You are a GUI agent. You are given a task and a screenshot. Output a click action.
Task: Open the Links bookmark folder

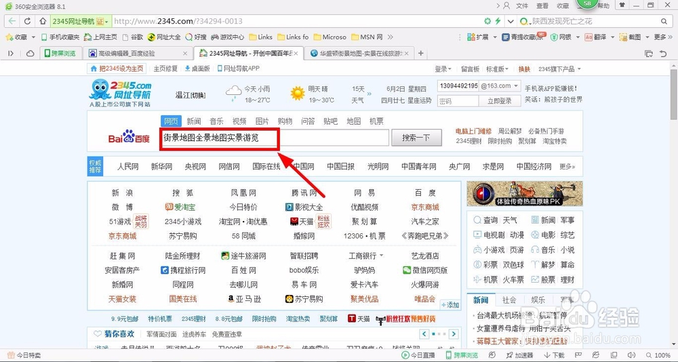261,37
